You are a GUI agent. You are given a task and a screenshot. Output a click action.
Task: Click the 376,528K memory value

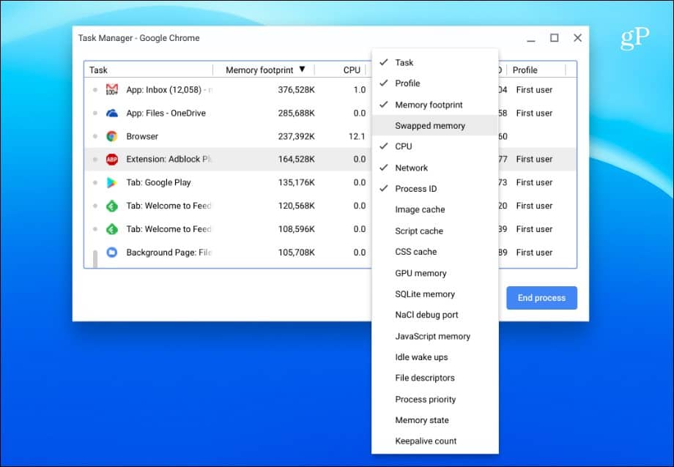pyautogui.click(x=296, y=90)
